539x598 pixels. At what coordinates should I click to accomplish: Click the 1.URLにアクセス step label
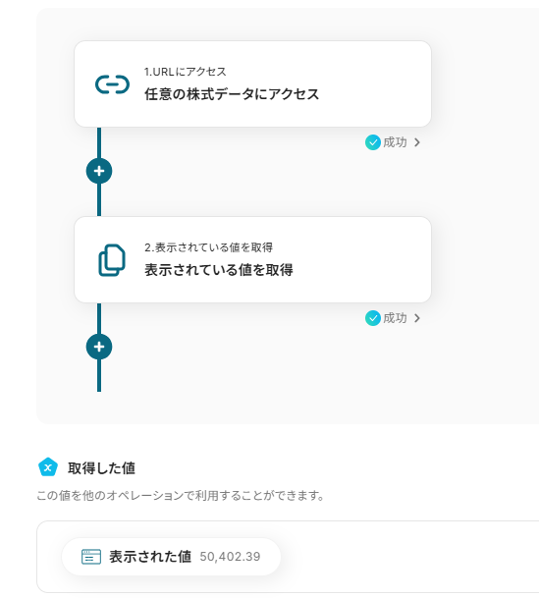186,72
